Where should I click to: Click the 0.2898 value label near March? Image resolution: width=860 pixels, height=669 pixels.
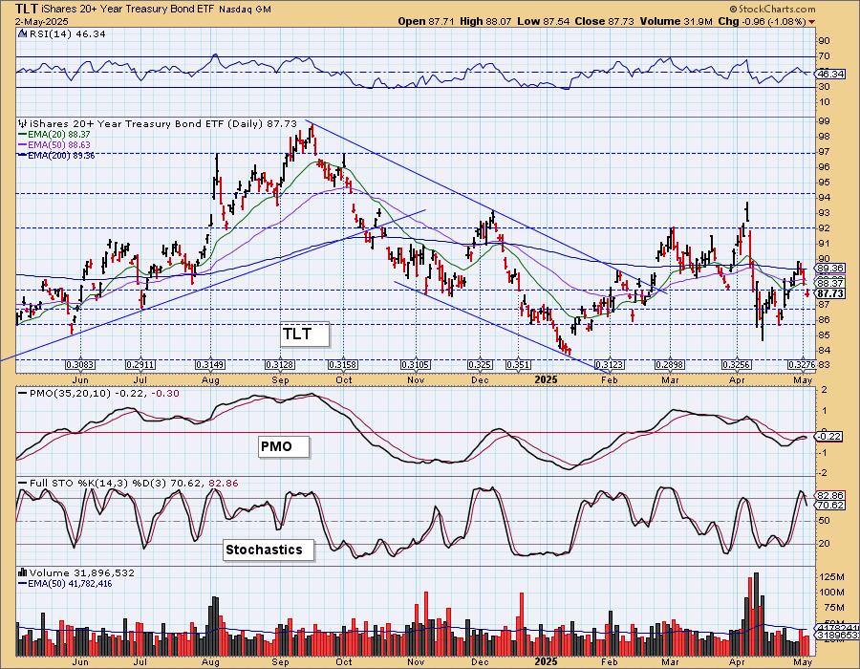pyautogui.click(x=670, y=365)
